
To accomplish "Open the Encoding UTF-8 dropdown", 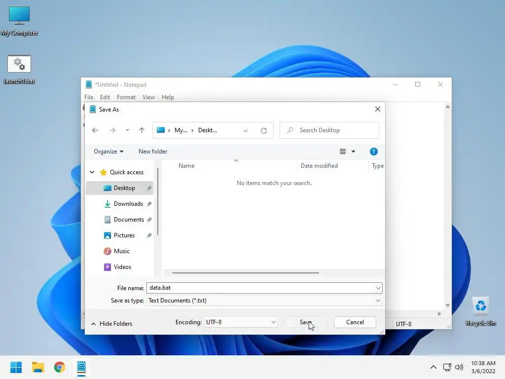I will 241,322.
